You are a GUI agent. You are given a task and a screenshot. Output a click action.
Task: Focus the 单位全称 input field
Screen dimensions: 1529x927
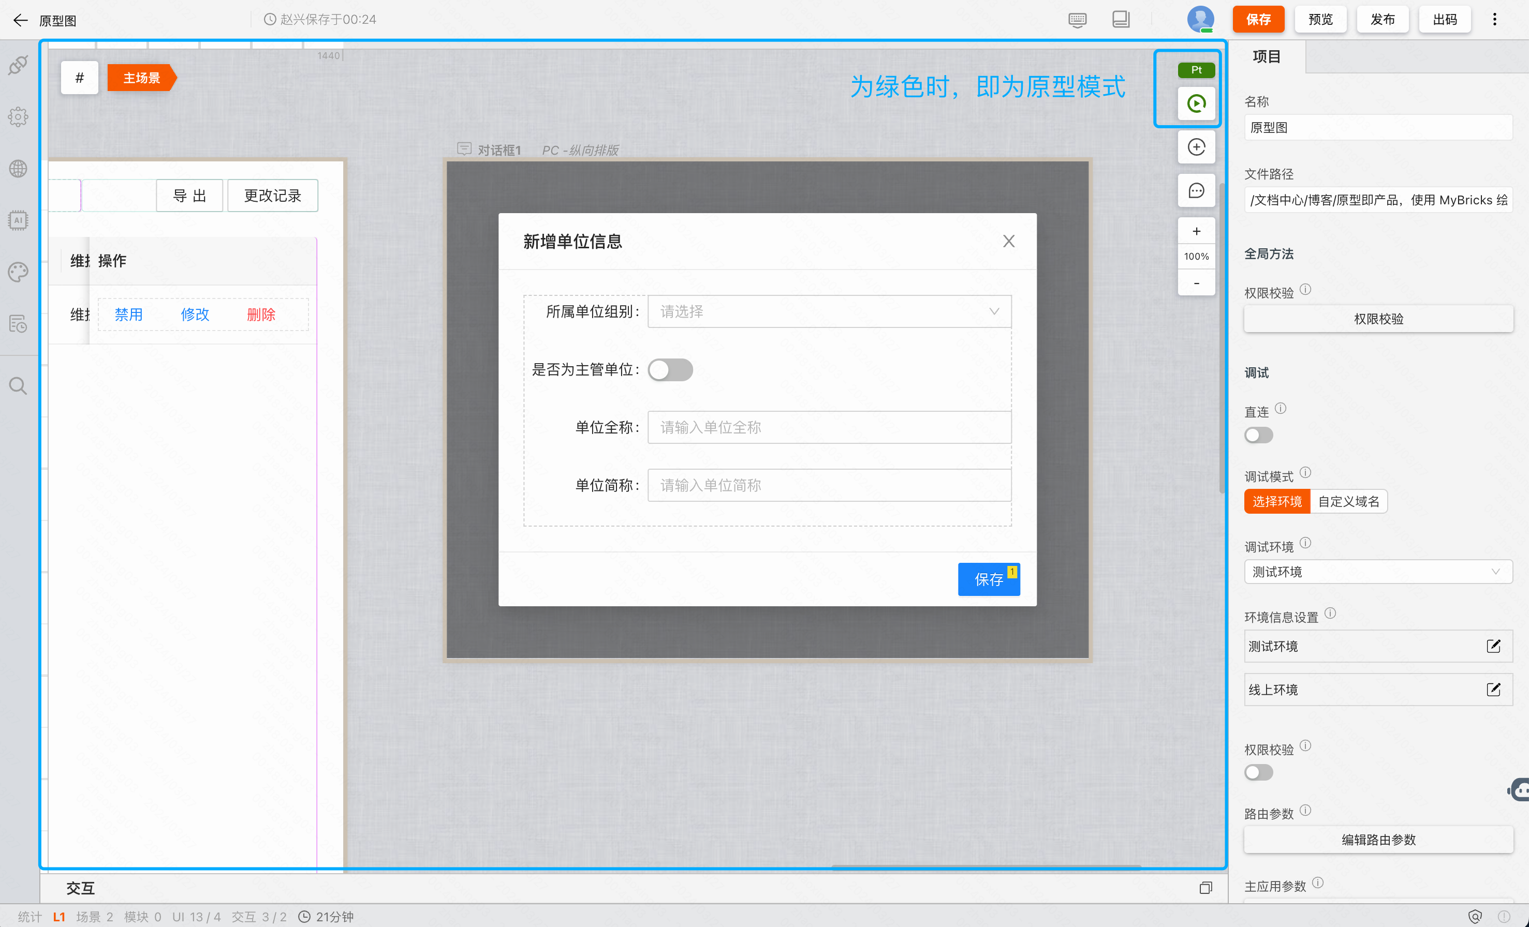point(829,427)
